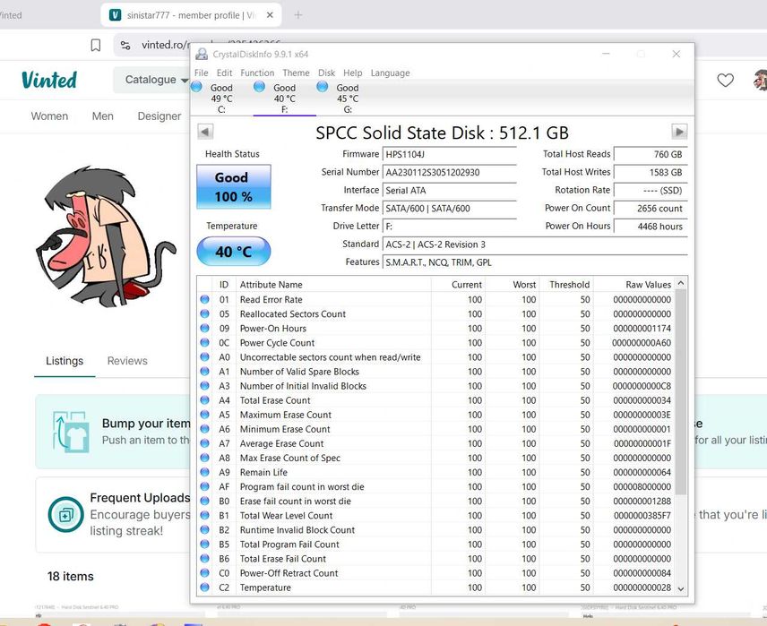Click the Firmware field HPS1104J
This screenshot has height=626, width=767.
(449, 155)
